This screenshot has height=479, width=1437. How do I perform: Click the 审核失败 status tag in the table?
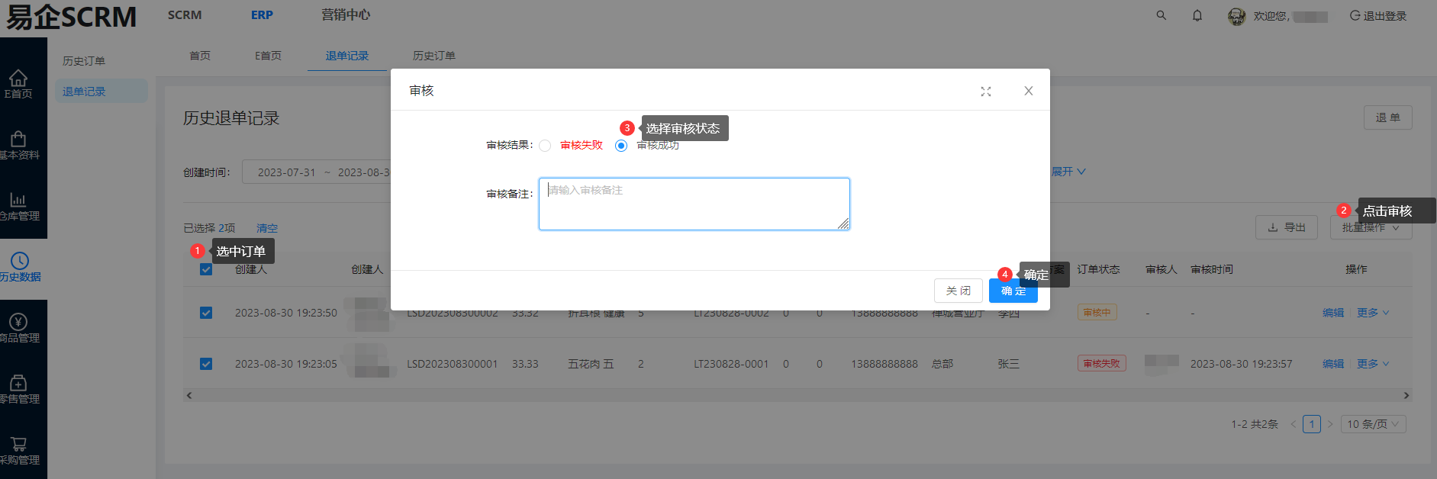coord(1102,364)
